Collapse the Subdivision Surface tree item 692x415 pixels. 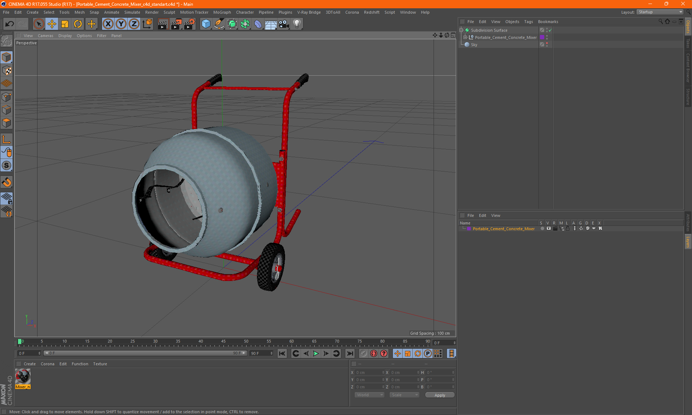point(461,30)
